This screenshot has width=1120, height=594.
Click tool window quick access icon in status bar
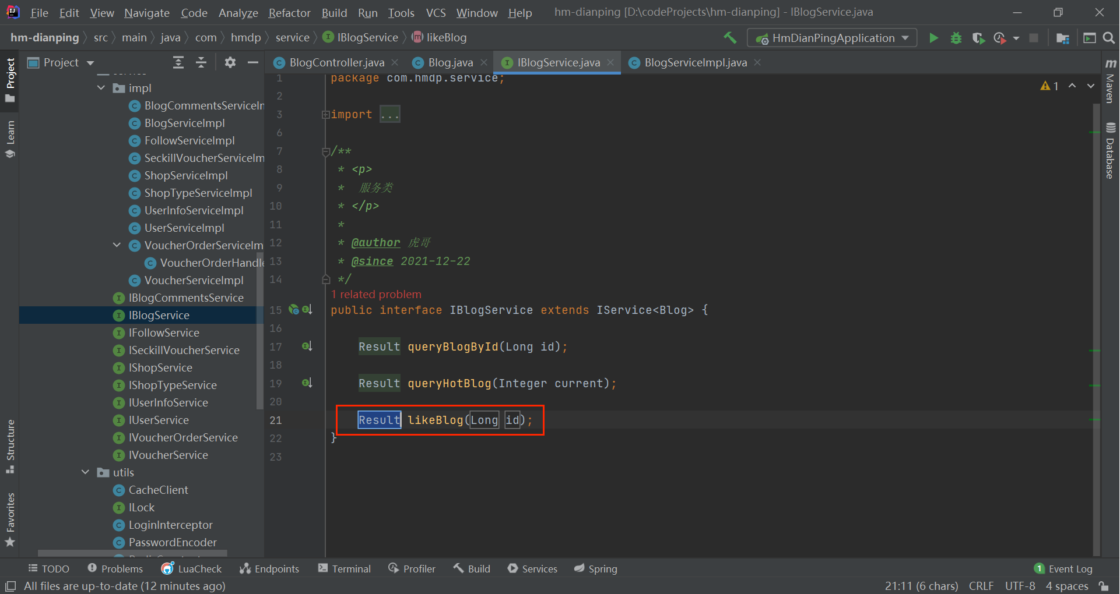(x=10, y=586)
